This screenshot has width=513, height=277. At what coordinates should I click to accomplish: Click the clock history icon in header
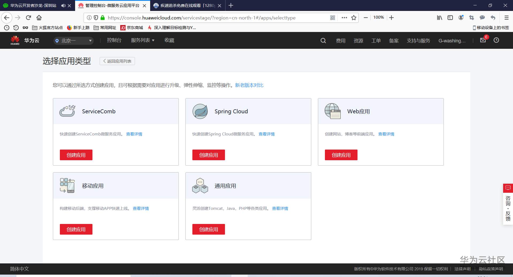[x=496, y=40]
